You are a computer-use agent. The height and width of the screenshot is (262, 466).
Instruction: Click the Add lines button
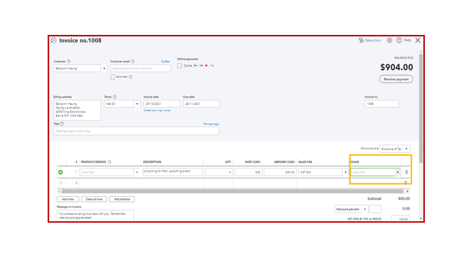(x=68, y=200)
